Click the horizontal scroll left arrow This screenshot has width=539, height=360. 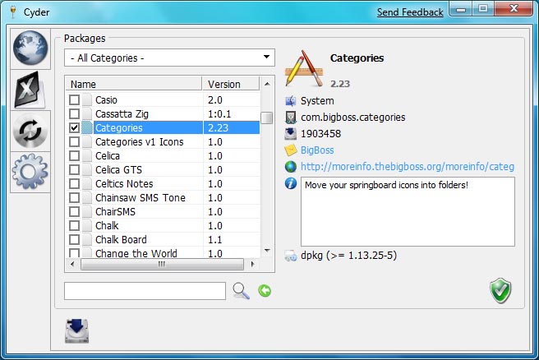coord(72,265)
